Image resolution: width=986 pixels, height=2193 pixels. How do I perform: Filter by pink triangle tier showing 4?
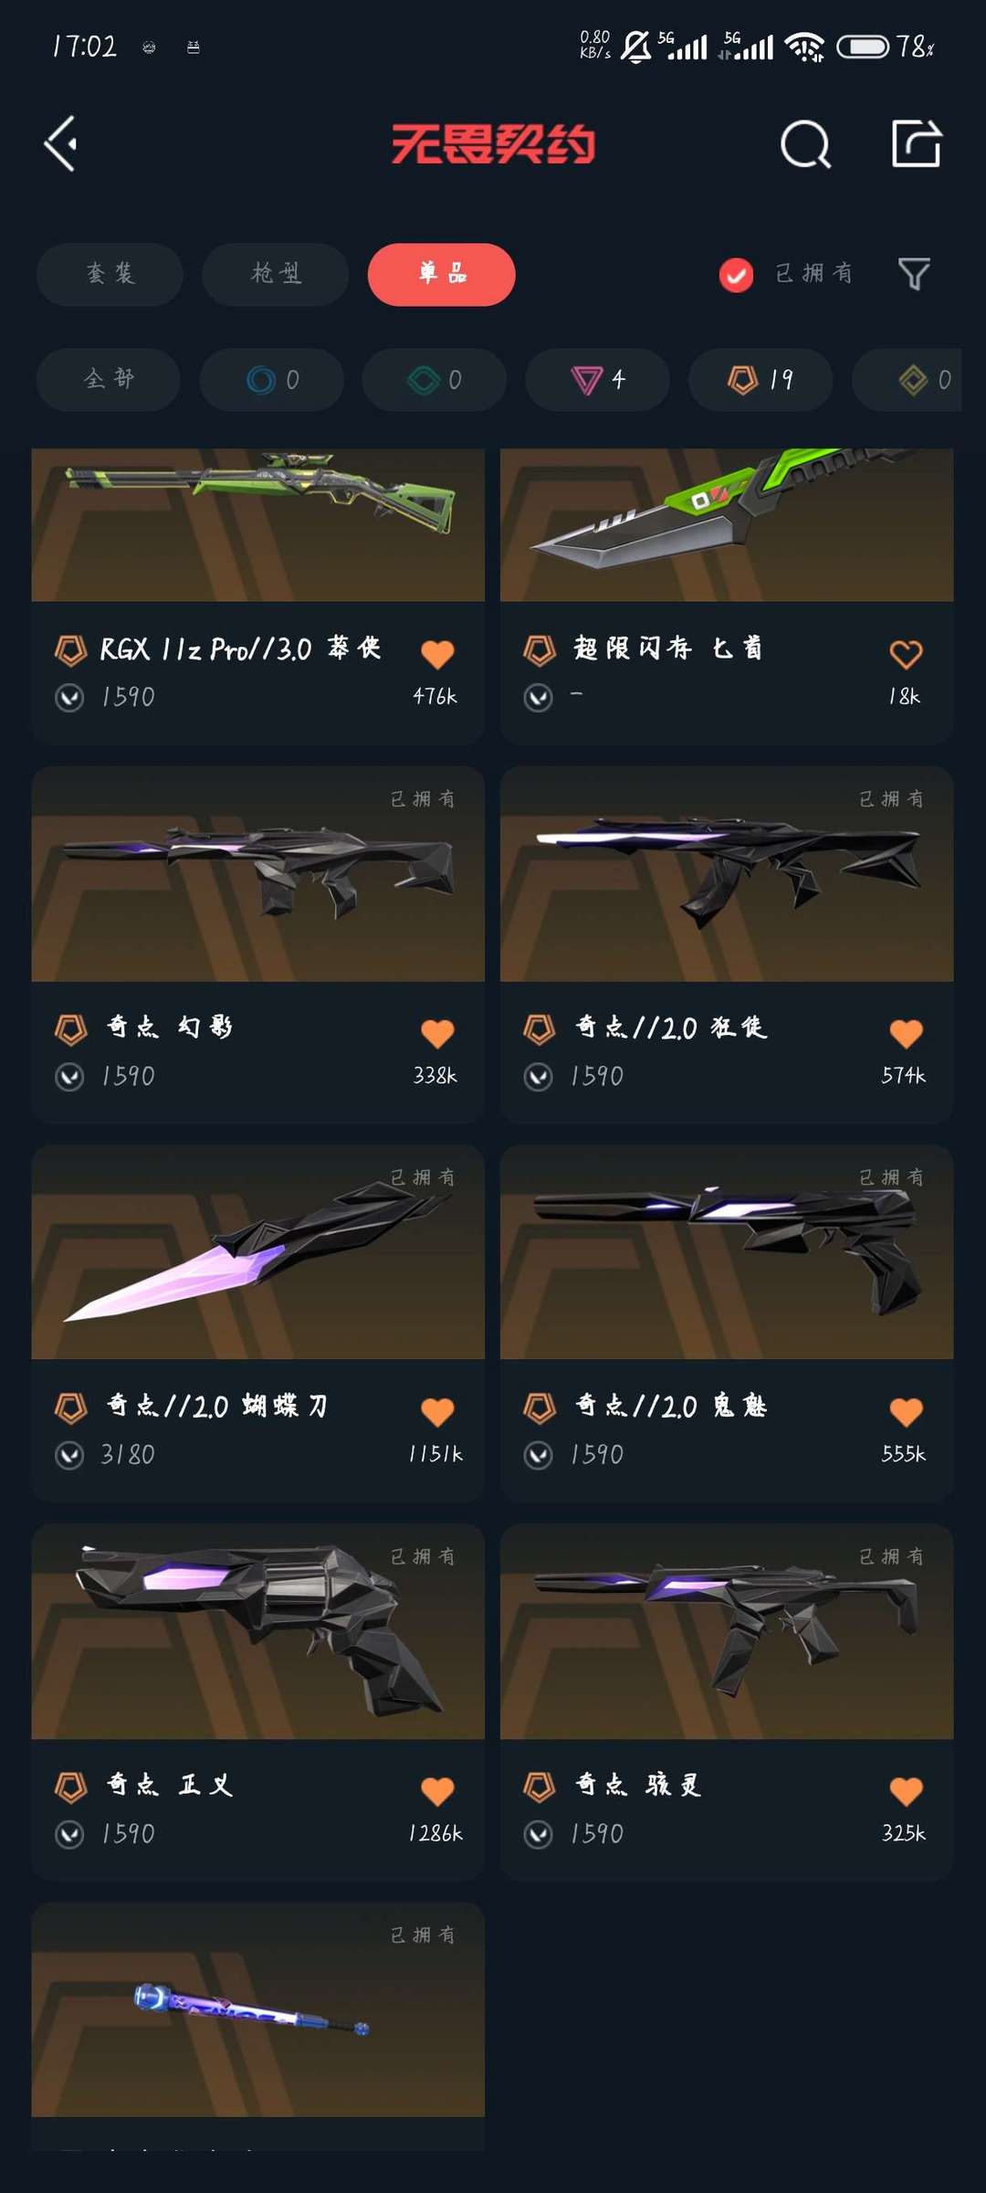pyautogui.click(x=598, y=379)
